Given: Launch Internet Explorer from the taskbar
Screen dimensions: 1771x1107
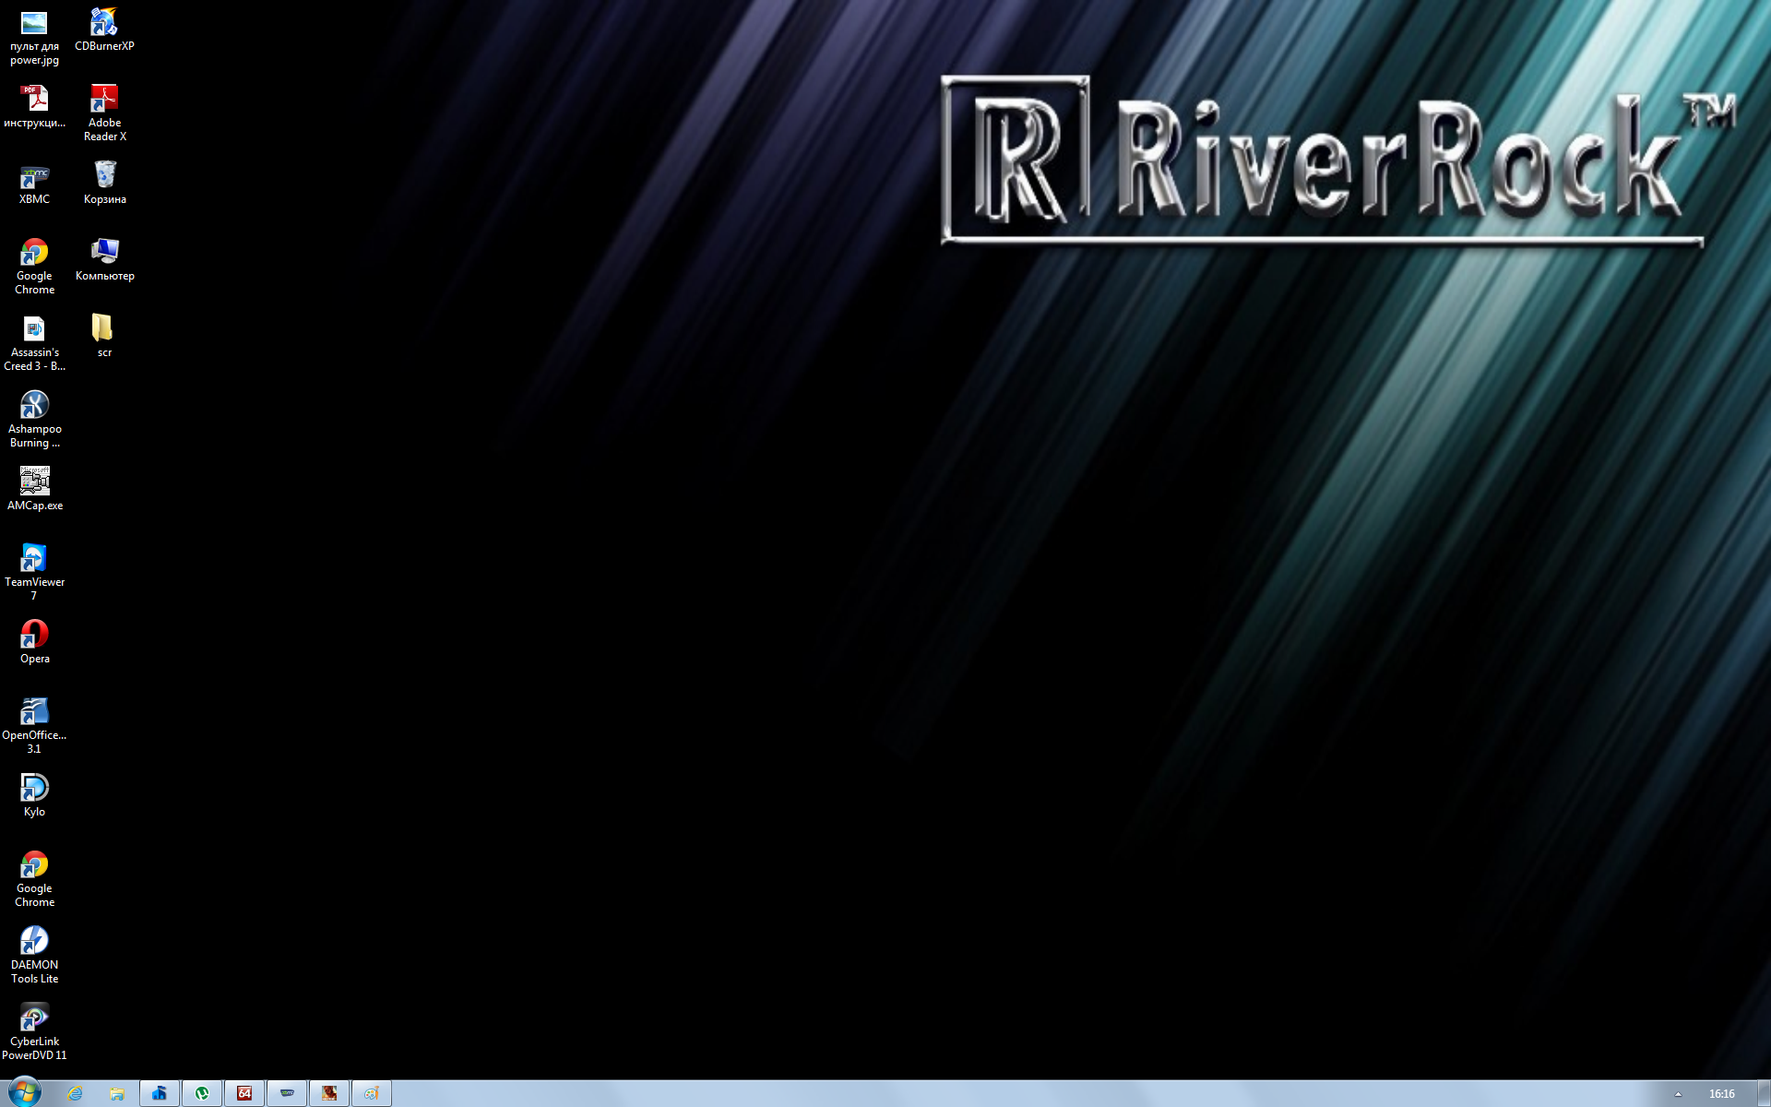Looking at the screenshot, I should (x=75, y=1093).
